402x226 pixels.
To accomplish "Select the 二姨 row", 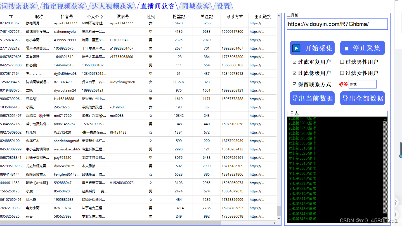I will pos(138,90).
